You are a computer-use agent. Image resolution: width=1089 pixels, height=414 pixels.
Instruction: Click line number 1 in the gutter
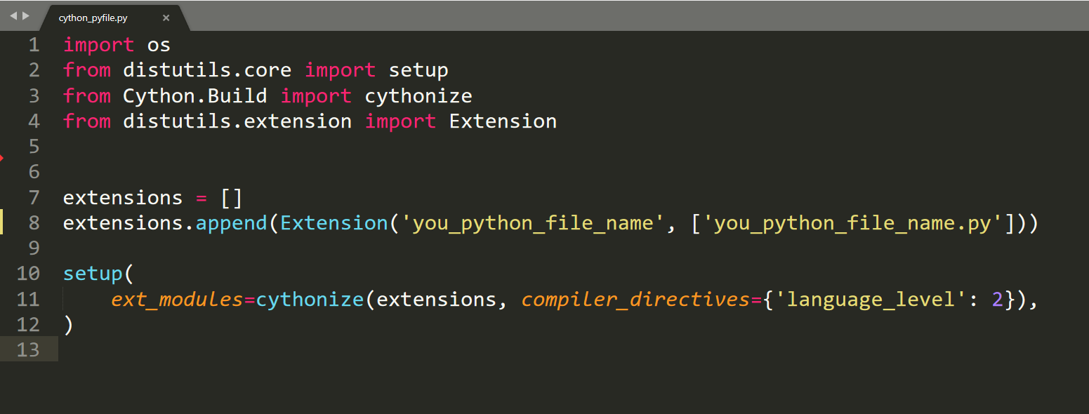click(34, 45)
